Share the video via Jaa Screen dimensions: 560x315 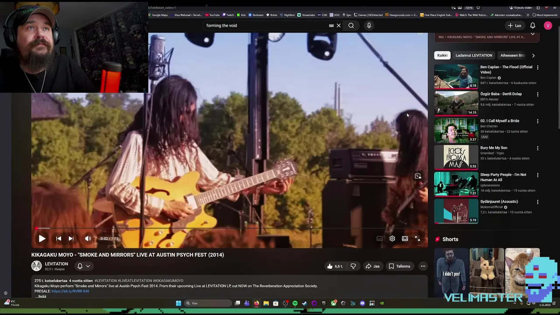click(x=373, y=266)
